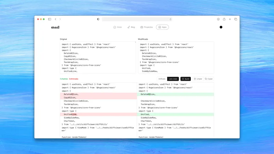Switch to Unificado view
This screenshot has width=274, height=154.
pos(162,79)
